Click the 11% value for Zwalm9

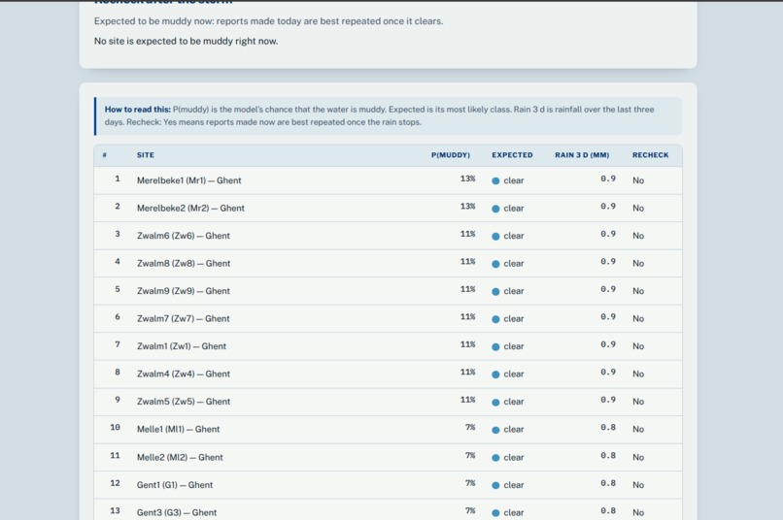[467, 289]
